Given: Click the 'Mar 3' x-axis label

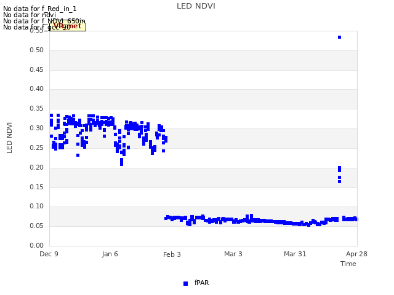Looking at the screenshot, I should click(x=233, y=254).
